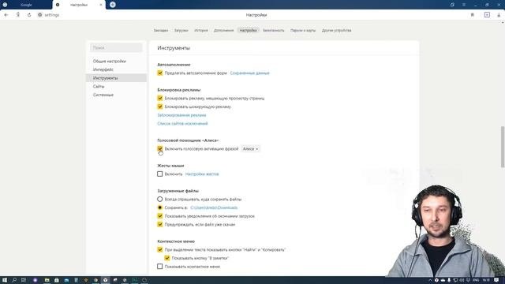
Task: Toggle the download completion notifications checkbox
Action: (x=159, y=216)
